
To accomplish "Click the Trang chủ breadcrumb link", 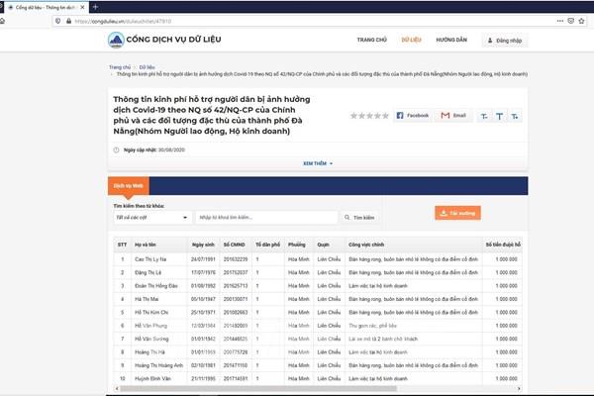I will [x=120, y=66].
